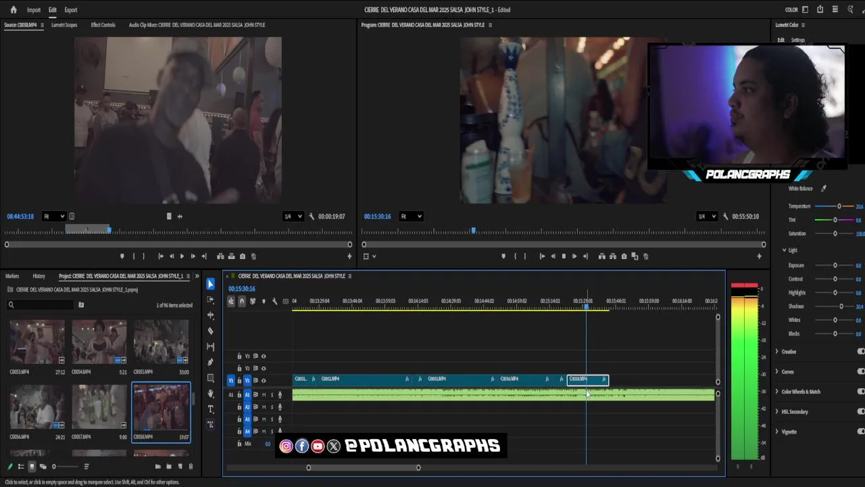Viewport: 865px width, 487px height.
Task: Open the workspaces icon in top bar
Action: point(805,9)
